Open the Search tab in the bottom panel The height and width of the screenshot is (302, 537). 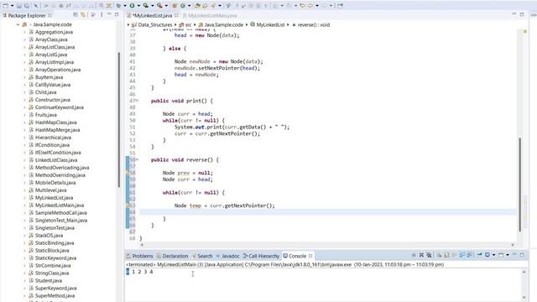pos(202,256)
